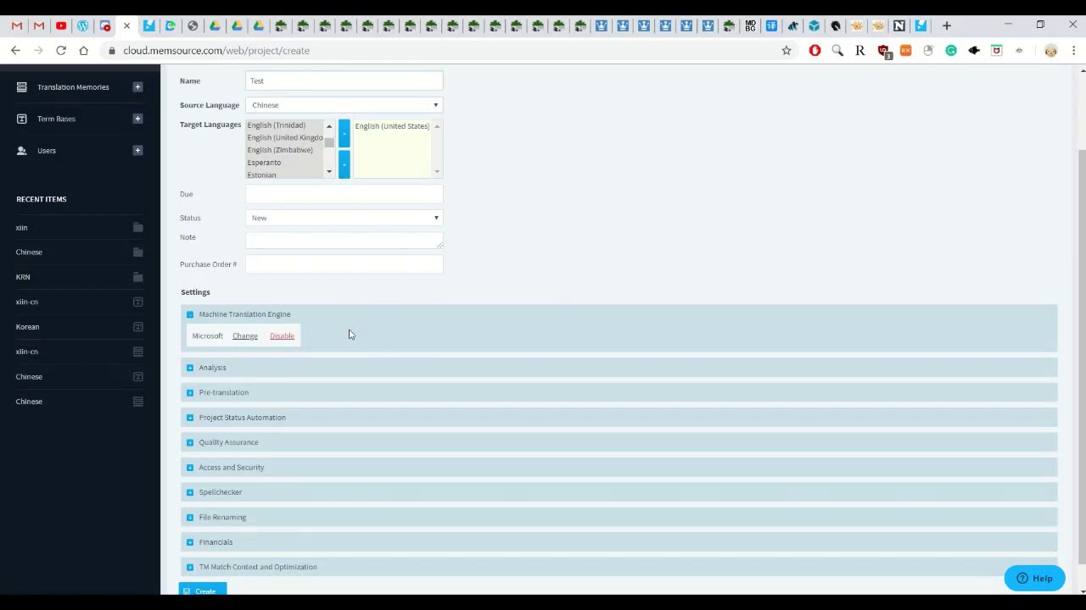Open a new browser tab
This screenshot has width=1086, height=610.
[x=947, y=25]
